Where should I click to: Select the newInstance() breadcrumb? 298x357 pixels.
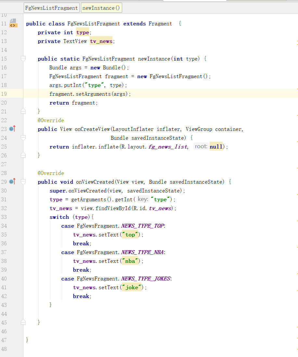click(x=101, y=8)
